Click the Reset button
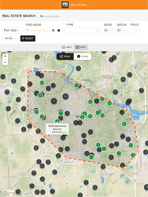This screenshot has width=148, height=197. coord(28,38)
